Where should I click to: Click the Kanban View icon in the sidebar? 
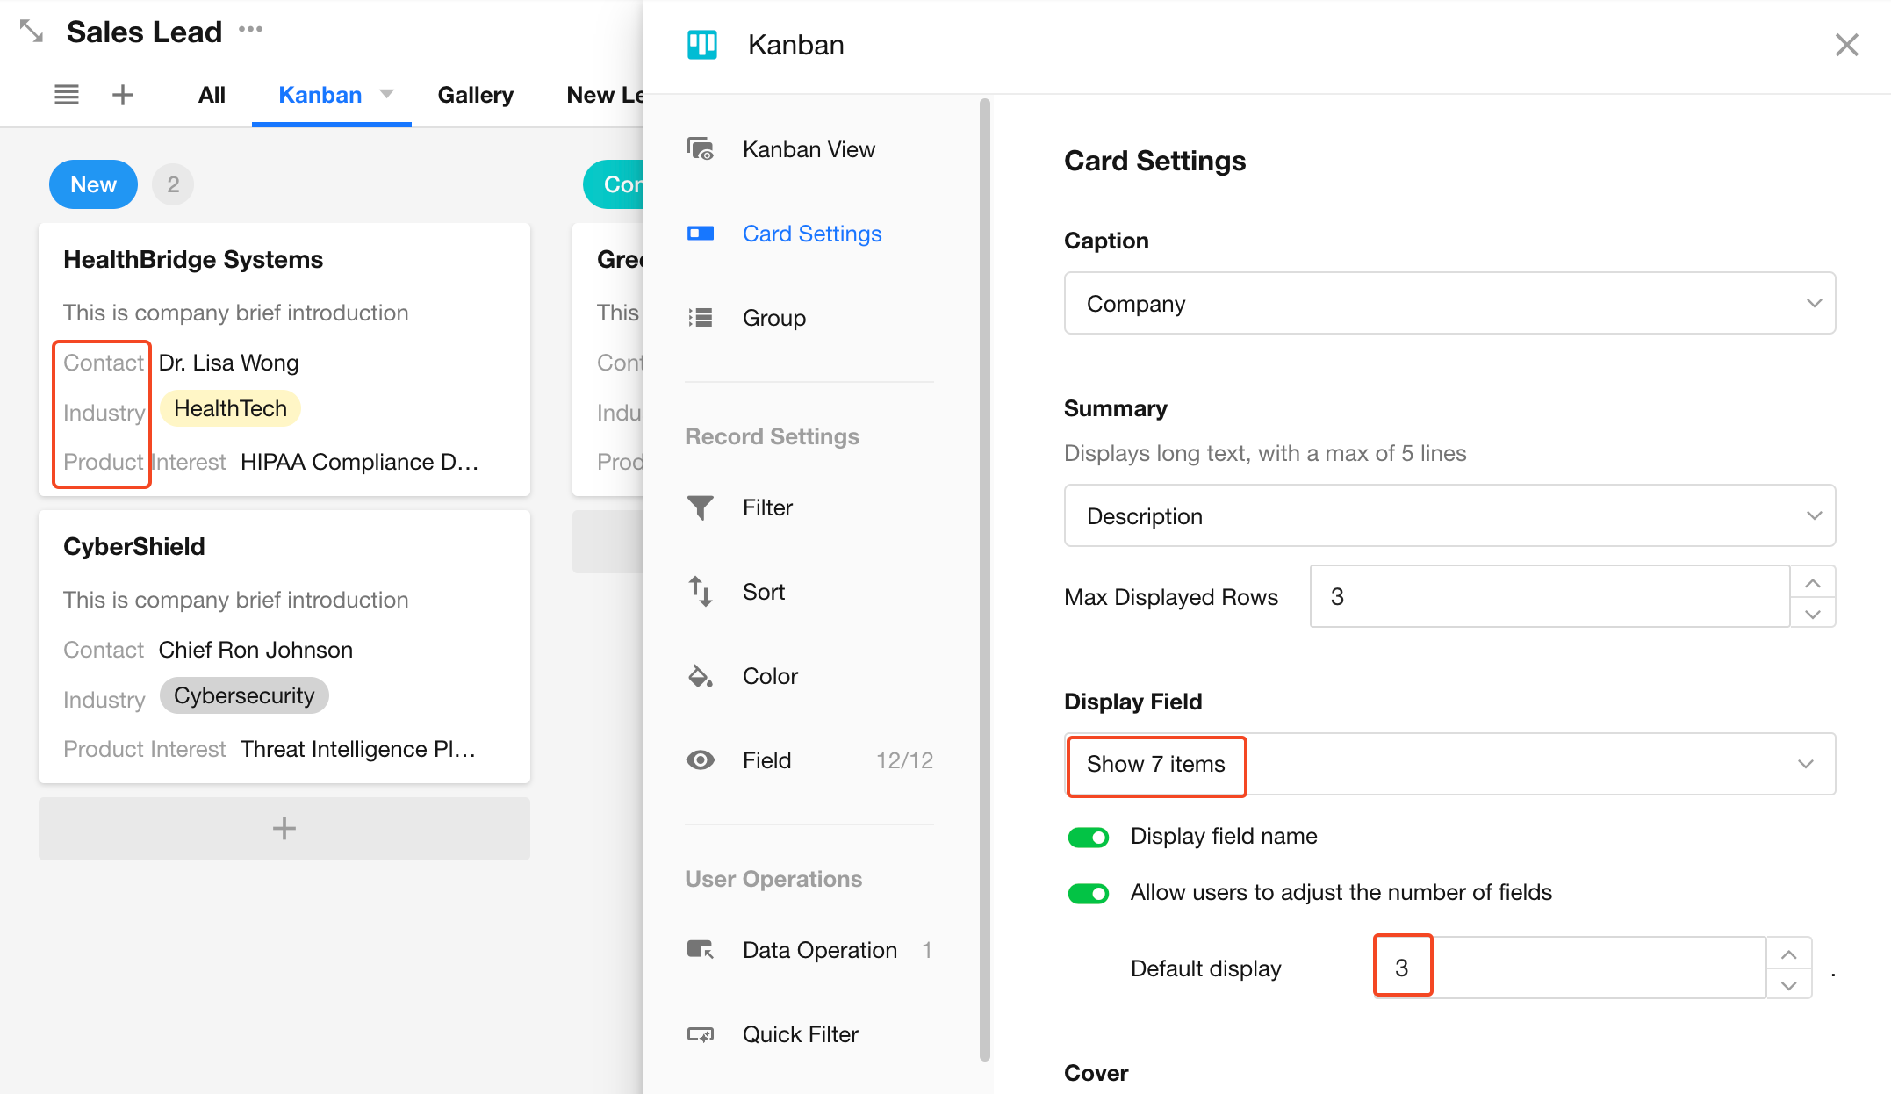pyautogui.click(x=700, y=149)
